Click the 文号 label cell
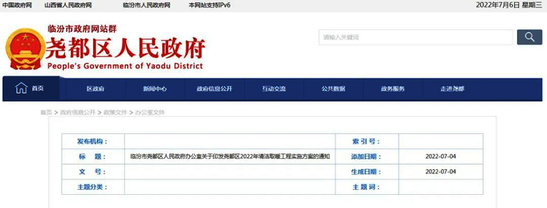This screenshot has width=547, height=208. (93, 172)
